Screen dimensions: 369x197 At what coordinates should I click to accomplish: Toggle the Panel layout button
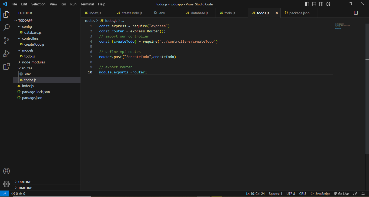pyautogui.click(x=314, y=4)
